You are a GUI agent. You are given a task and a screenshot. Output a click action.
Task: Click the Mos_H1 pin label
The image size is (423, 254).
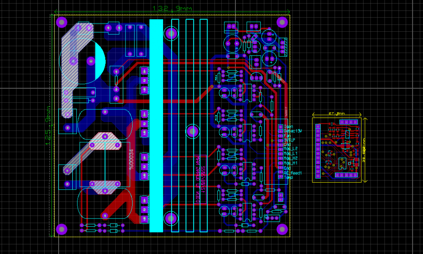pos(290,163)
